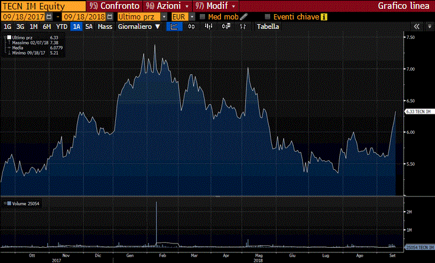Select the bar chart type icon

[x=209, y=27]
